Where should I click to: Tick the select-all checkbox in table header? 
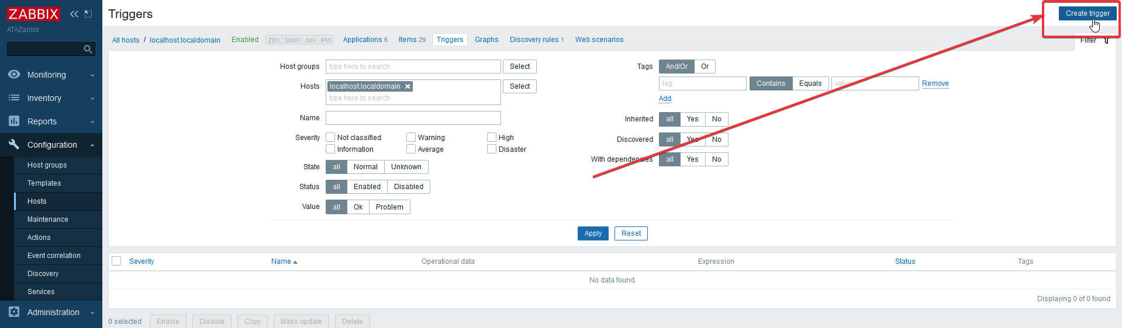point(116,261)
